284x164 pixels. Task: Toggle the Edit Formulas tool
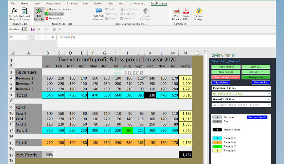tap(39, 14)
